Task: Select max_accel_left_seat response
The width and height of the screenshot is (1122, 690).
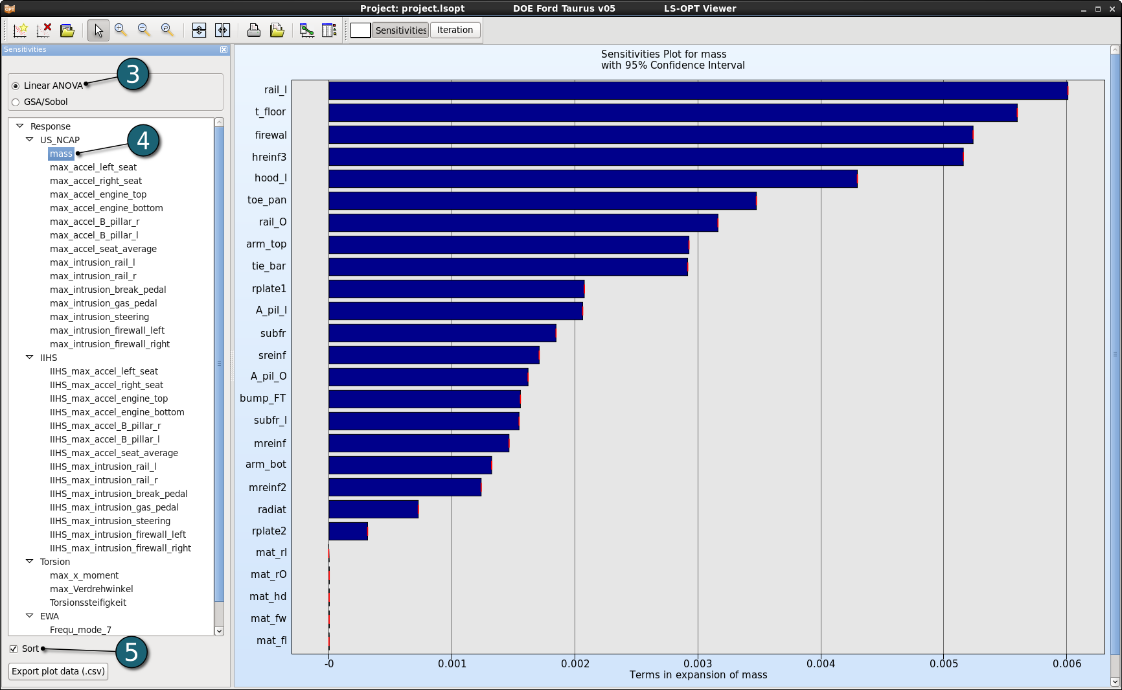Action: pyautogui.click(x=93, y=167)
